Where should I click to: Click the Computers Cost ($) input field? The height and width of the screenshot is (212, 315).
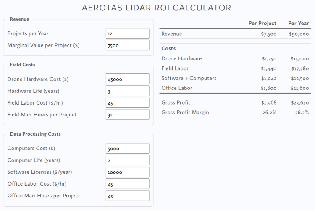coord(128,148)
